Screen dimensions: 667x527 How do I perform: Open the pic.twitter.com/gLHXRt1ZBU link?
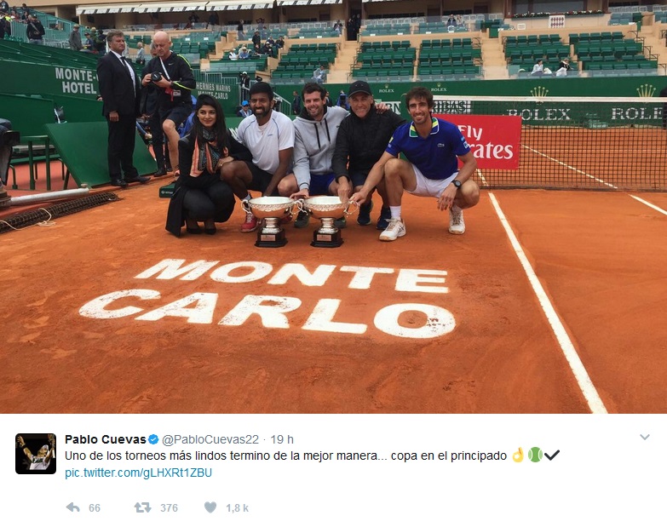point(138,473)
